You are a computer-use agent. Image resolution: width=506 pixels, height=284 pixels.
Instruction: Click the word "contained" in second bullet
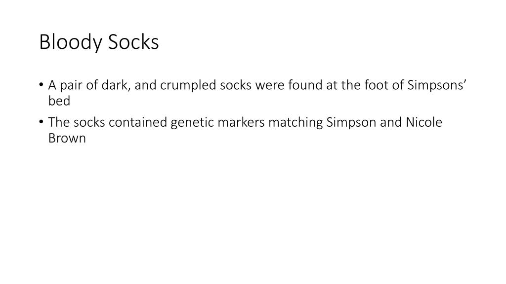point(138,122)
